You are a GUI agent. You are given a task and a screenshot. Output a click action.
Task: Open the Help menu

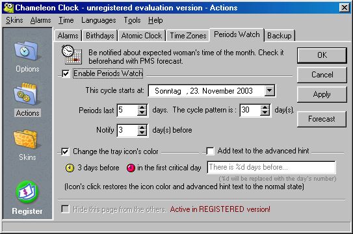[x=155, y=20]
